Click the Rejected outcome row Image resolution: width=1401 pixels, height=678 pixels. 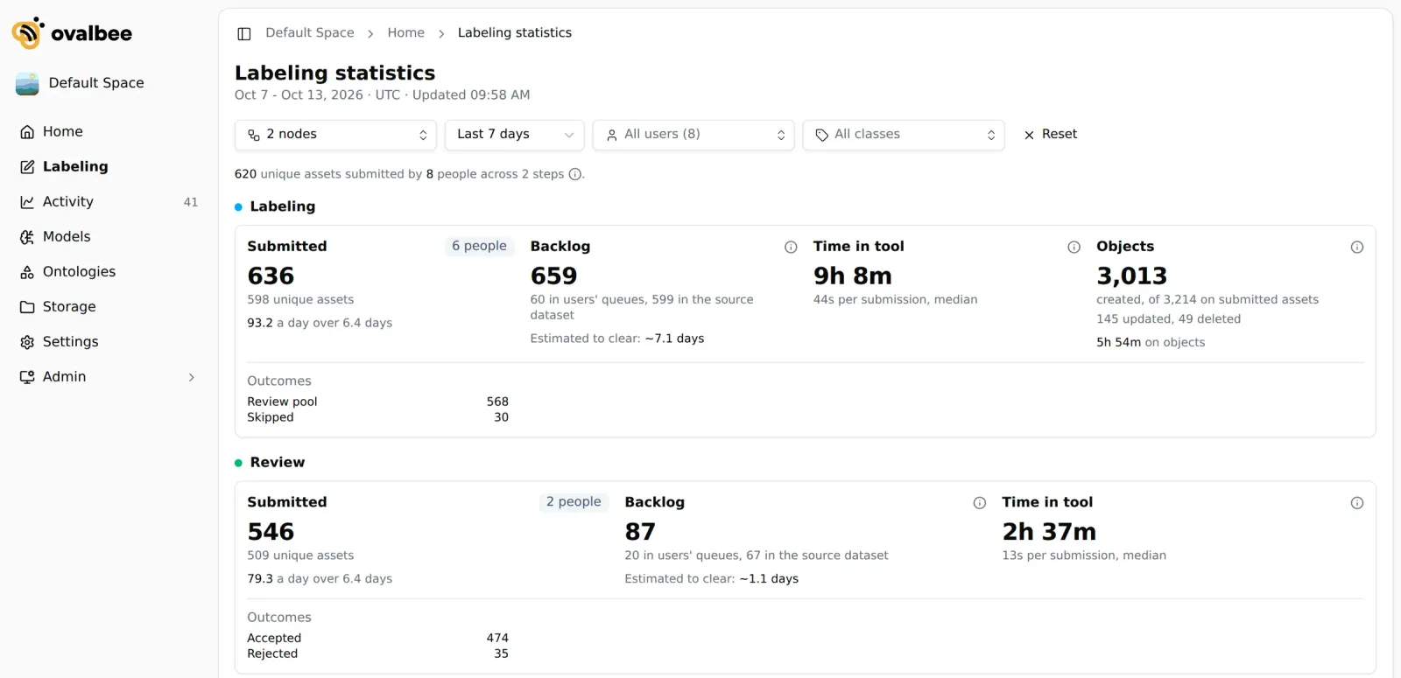[377, 654]
